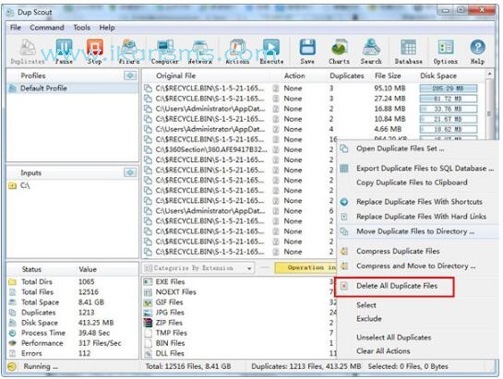Open the Options toolbar icon
This screenshot has width=503, height=379.
coord(446,51)
